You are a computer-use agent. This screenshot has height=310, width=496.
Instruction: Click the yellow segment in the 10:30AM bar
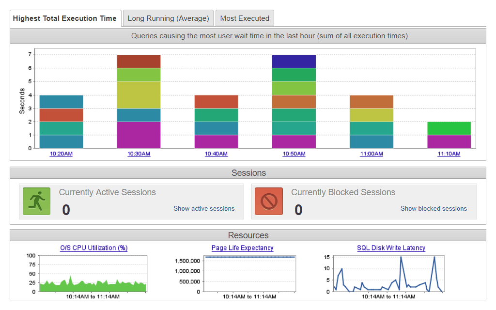(x=139, y=95)
